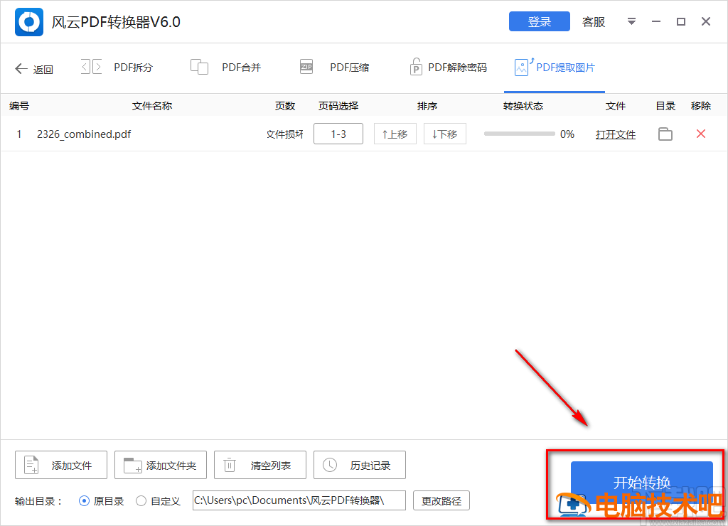Click the conversion progress bar
The height and width of the screenshot is (526, 728).
point(519,134)
